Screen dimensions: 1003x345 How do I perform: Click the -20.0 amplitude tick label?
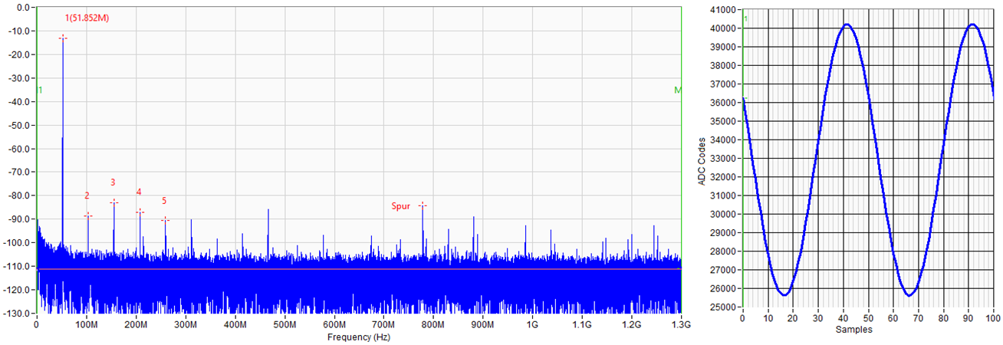18,54
